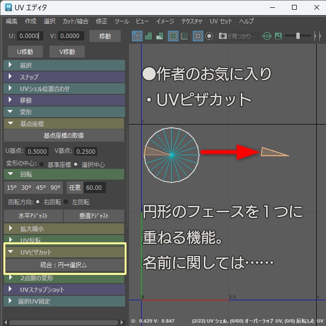Click the custom rotation angle field 60.00
This screenshot has width=326, height=326.
coord(94,187)
